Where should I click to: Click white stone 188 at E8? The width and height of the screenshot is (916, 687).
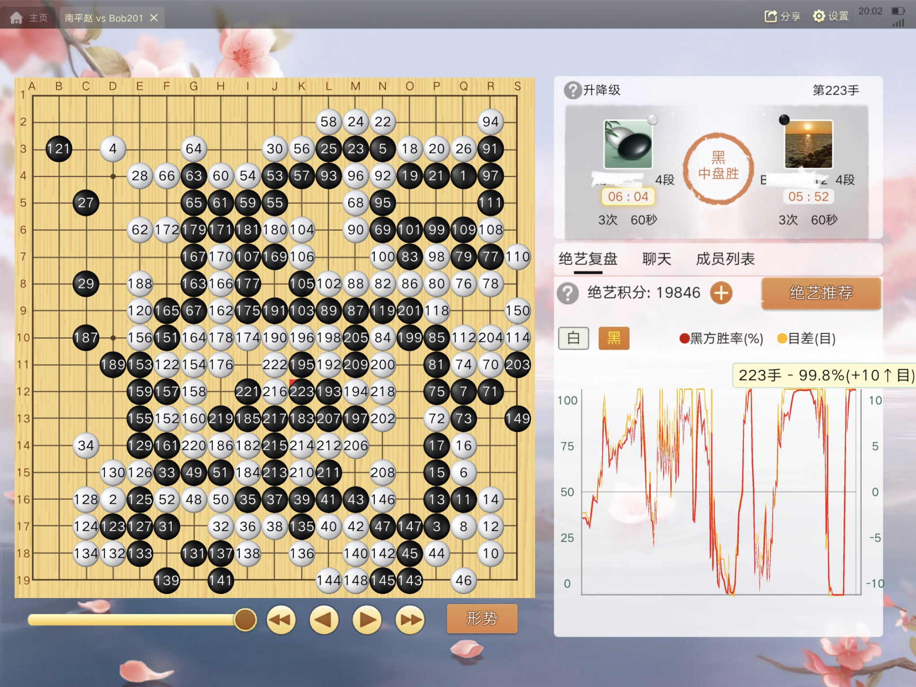[140, 284]
